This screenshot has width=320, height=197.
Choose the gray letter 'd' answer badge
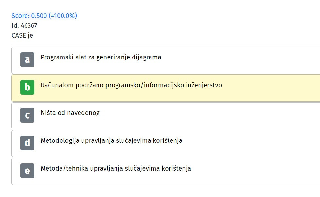coord(27,143)
